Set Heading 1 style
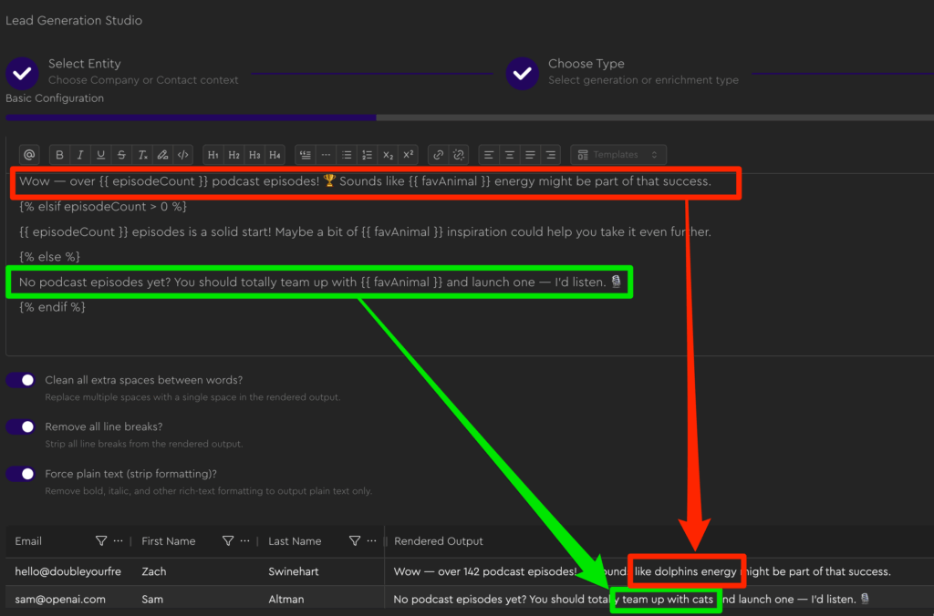The height and width of the screenshot is (616, 934). [213, 155]
